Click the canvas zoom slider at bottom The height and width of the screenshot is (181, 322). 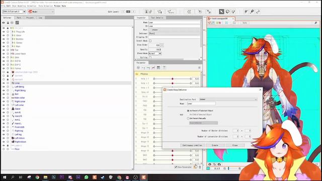[232, 168]
